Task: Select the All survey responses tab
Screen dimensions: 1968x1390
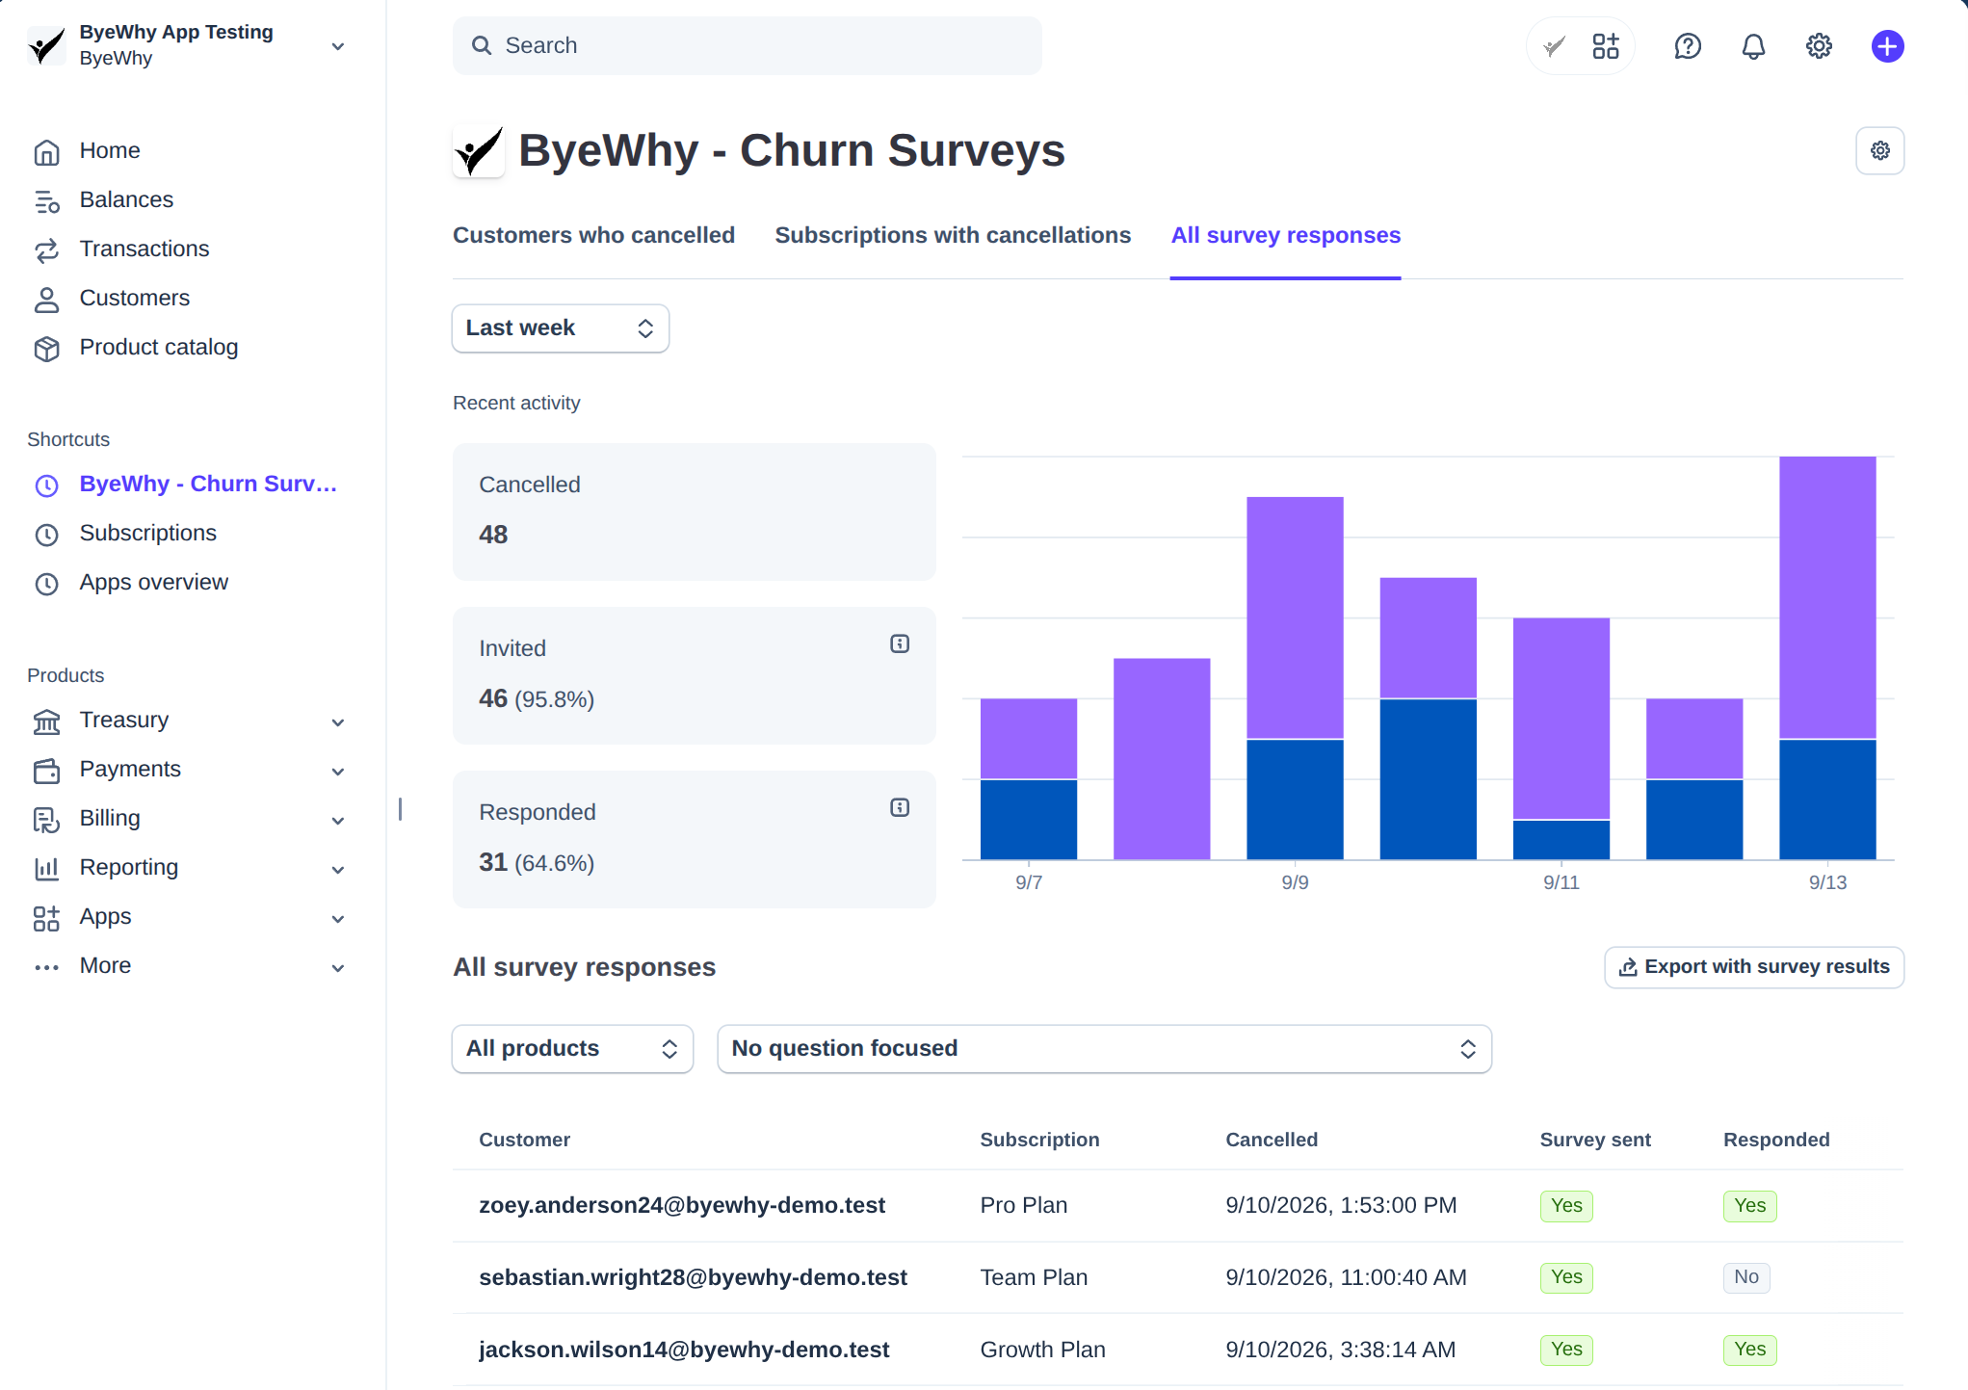Action: pyautogui.click(x=1285, y=236)
